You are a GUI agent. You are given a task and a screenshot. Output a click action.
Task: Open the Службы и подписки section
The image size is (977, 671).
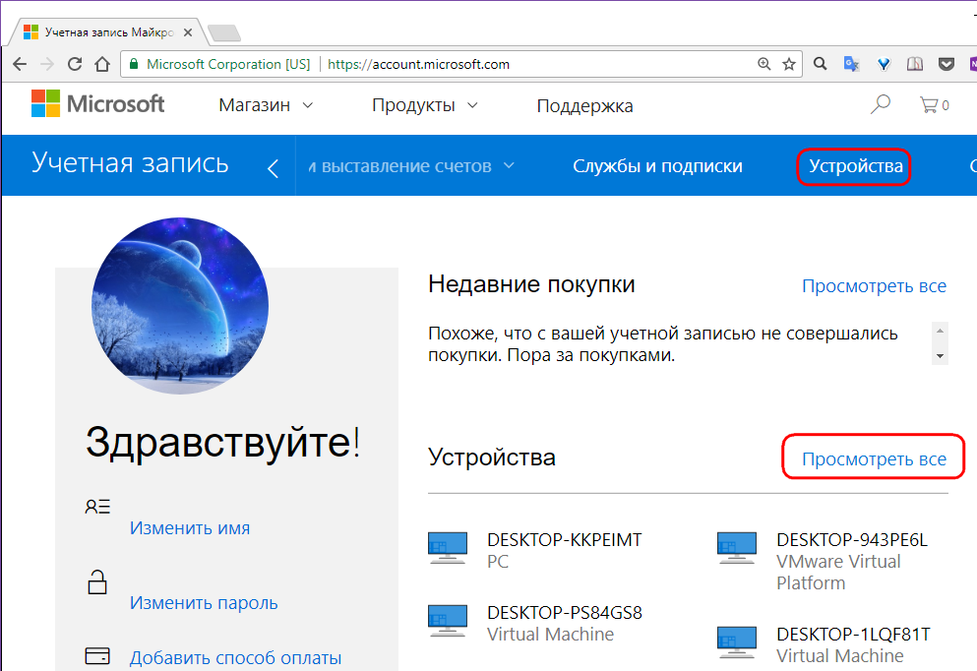pos(657,166)
